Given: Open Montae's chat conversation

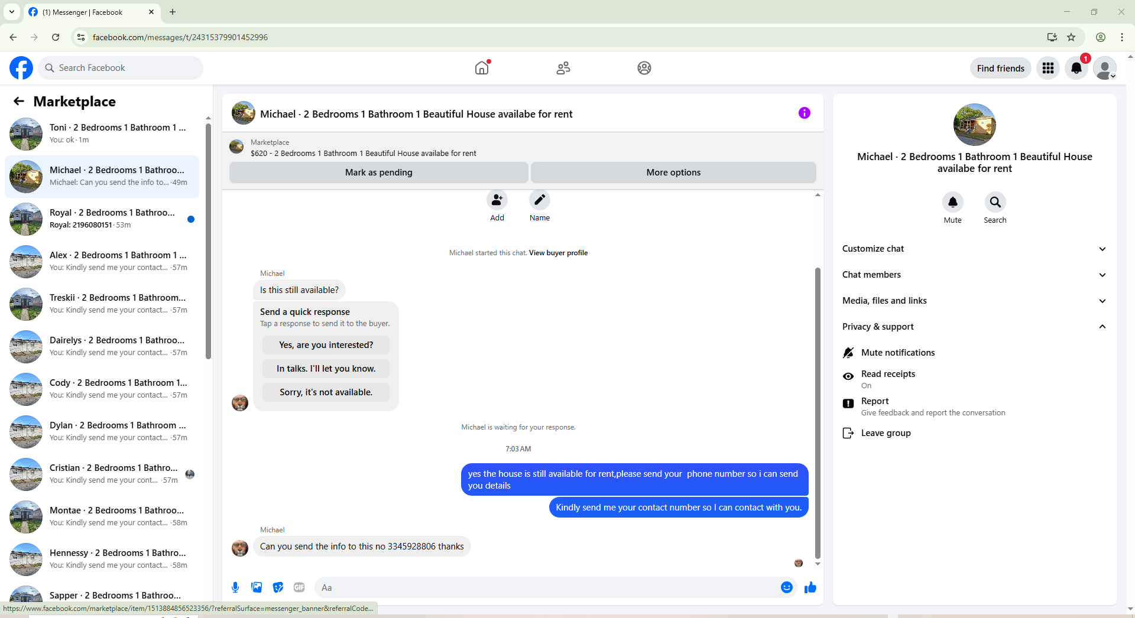Looking at the screenshot, I should click(x=102, y=517).
